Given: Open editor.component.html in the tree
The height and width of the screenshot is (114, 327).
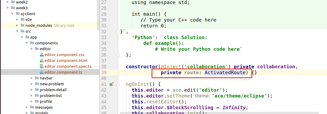Looking at the screenshot, I should coord(66,61).
